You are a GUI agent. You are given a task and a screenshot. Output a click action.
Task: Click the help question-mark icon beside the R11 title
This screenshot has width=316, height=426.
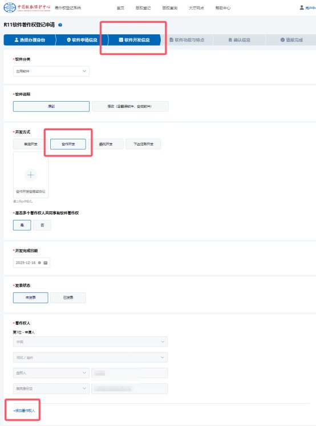tap(60, 25)
